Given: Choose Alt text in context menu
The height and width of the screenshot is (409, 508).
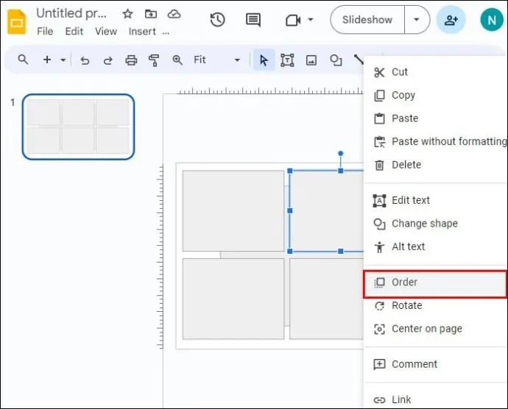Looking at the screenshot, I should (x=436, y=246).
